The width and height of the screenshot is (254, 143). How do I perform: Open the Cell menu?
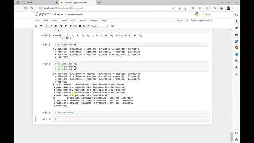(x=73, y=21)
